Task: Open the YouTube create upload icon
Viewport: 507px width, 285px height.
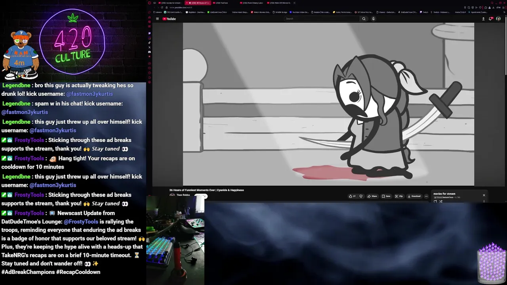Action: (x=483, y=19)
